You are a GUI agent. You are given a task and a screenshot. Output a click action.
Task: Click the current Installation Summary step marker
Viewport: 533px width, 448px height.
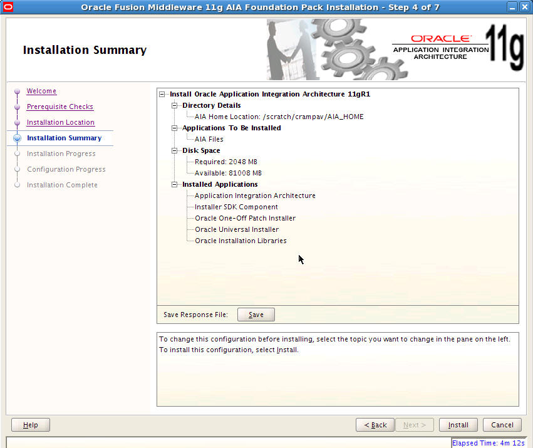click(18, 138)
